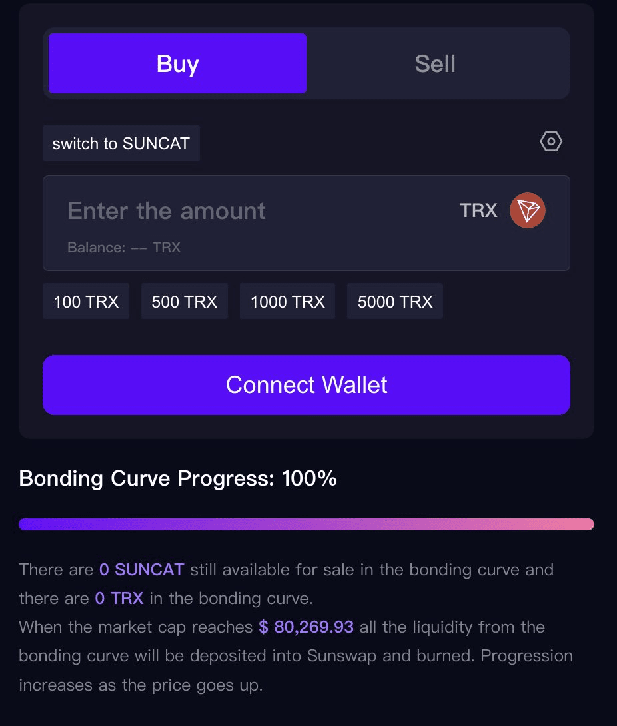The height and width of the screenshot is (726, 617).
Task: Click the highlighted 0 TRX amount
Action: 119,599
